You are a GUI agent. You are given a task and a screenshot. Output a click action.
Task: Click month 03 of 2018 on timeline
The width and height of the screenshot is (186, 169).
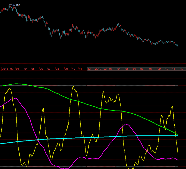[18, 69]
